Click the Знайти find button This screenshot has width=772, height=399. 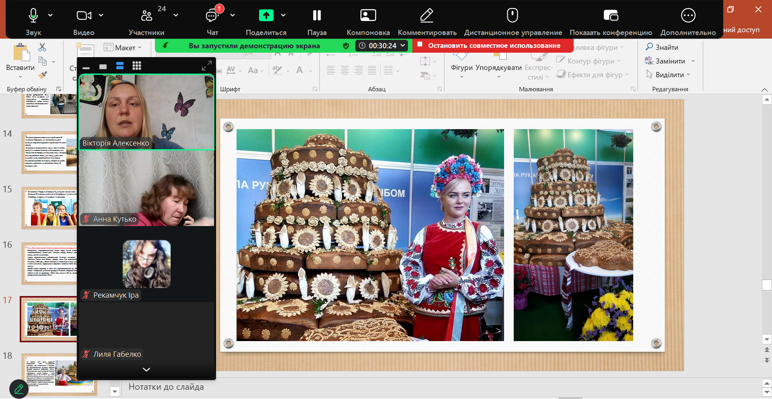pyautogui.click(x=662, y=47)
